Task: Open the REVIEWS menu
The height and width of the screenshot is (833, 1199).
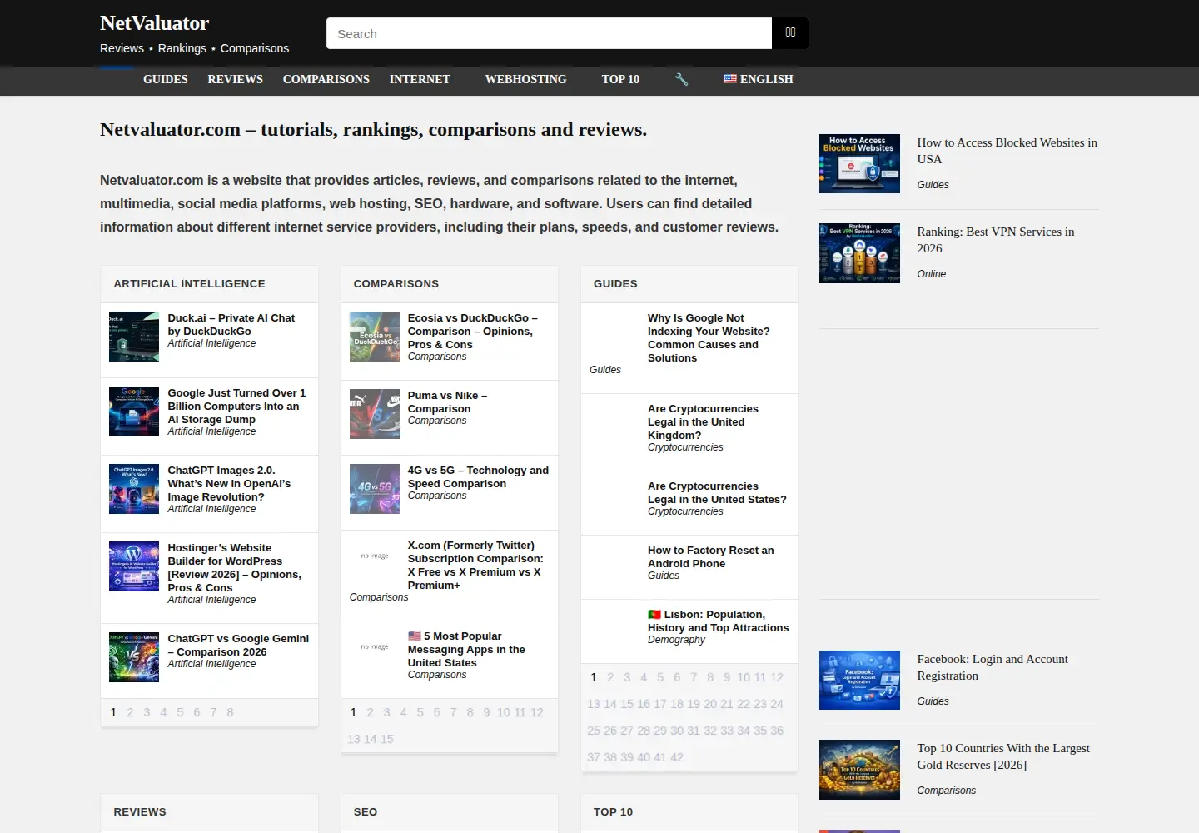Action: (x=236, y=79)
